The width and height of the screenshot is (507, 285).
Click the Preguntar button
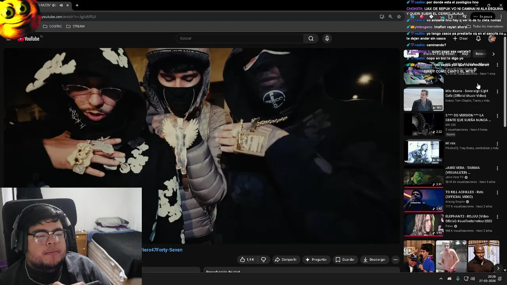coord(316,260)
